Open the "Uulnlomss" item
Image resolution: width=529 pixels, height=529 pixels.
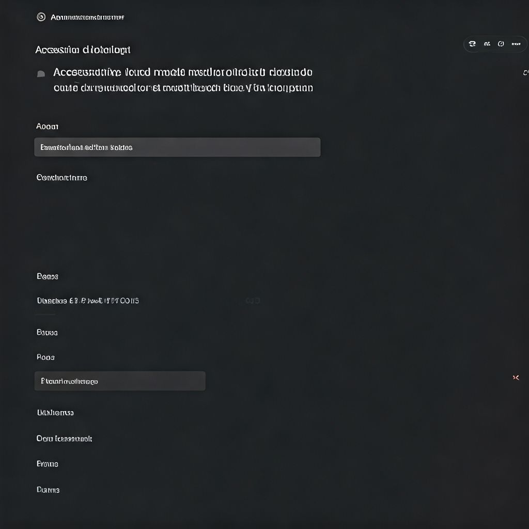click(x=55, y=412)
